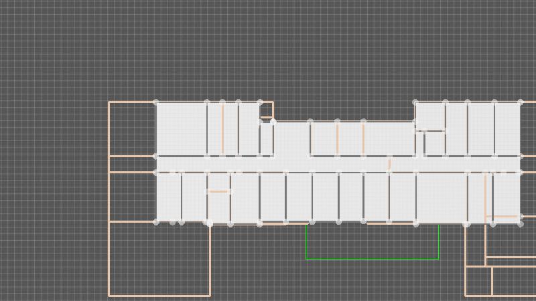Select the narrow room beneath the orange notch
Viewport: 536px width, 301px height.
point(266,139)
